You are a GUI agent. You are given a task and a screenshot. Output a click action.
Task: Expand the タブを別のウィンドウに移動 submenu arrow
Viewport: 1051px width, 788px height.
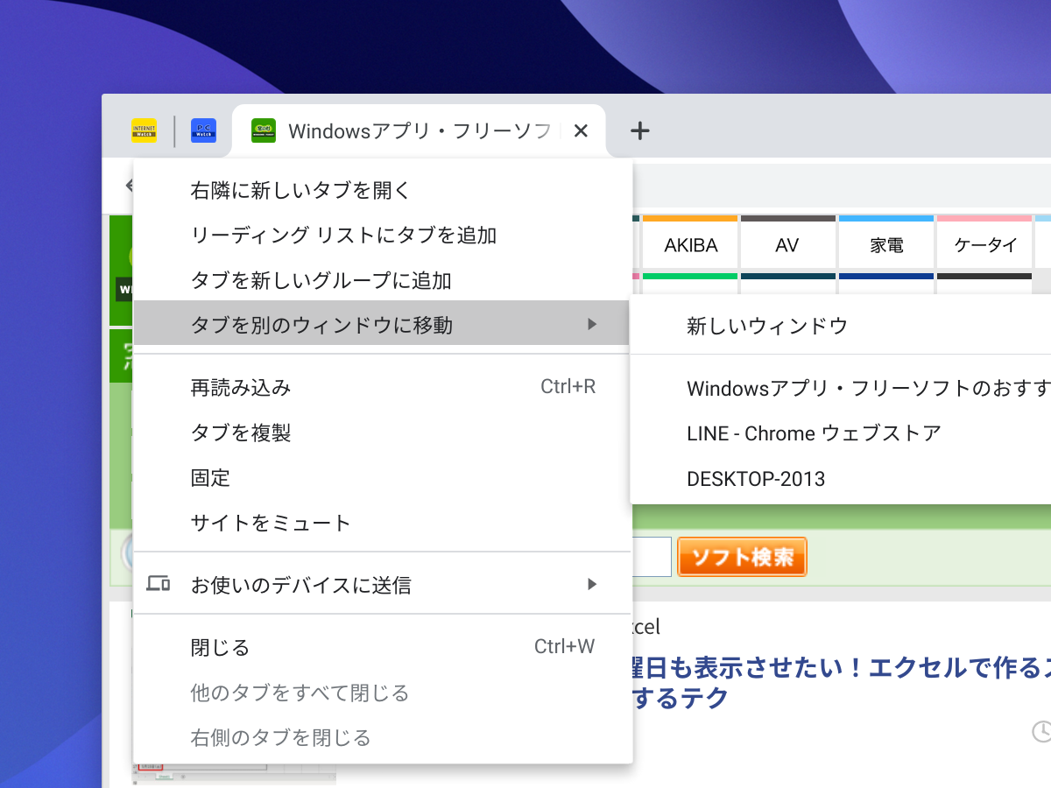point(593,323)
